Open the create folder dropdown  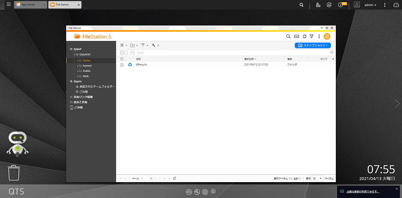pyautogui.click(x=134, y=45)
